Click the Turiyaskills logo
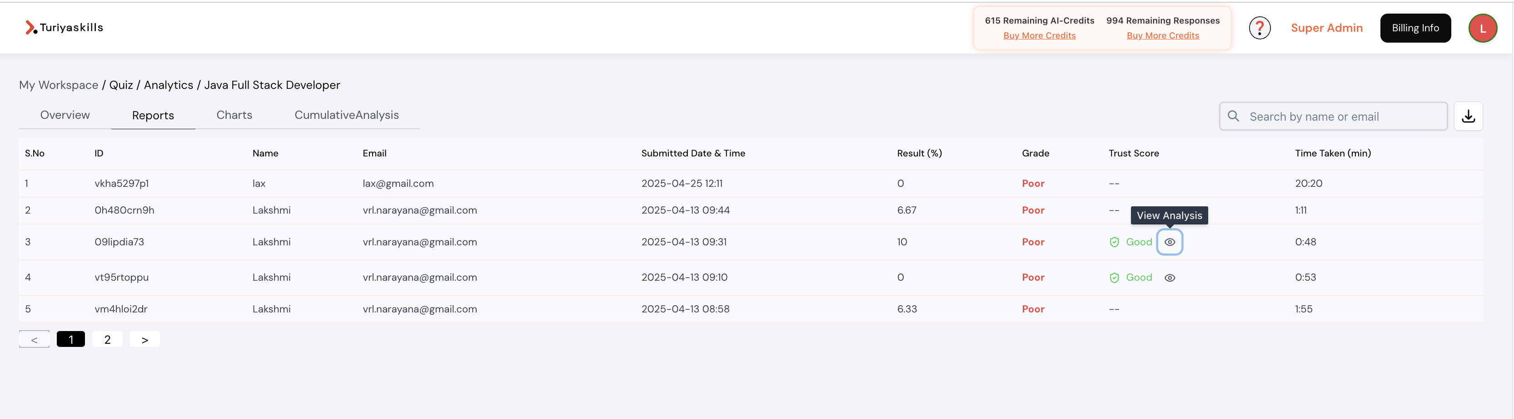The height and width of the screenshot is (419, 1514). click(64, 27)
